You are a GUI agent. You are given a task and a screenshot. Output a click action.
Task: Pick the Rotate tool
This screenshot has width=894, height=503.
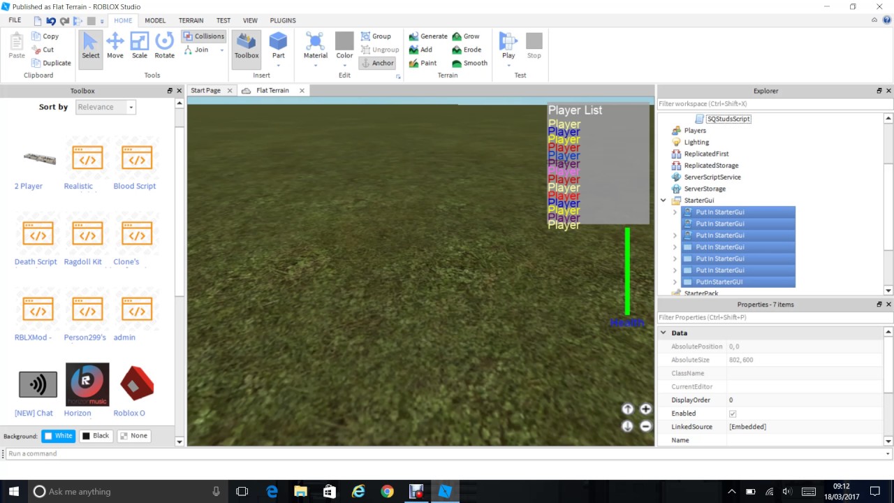pos(165,46)
